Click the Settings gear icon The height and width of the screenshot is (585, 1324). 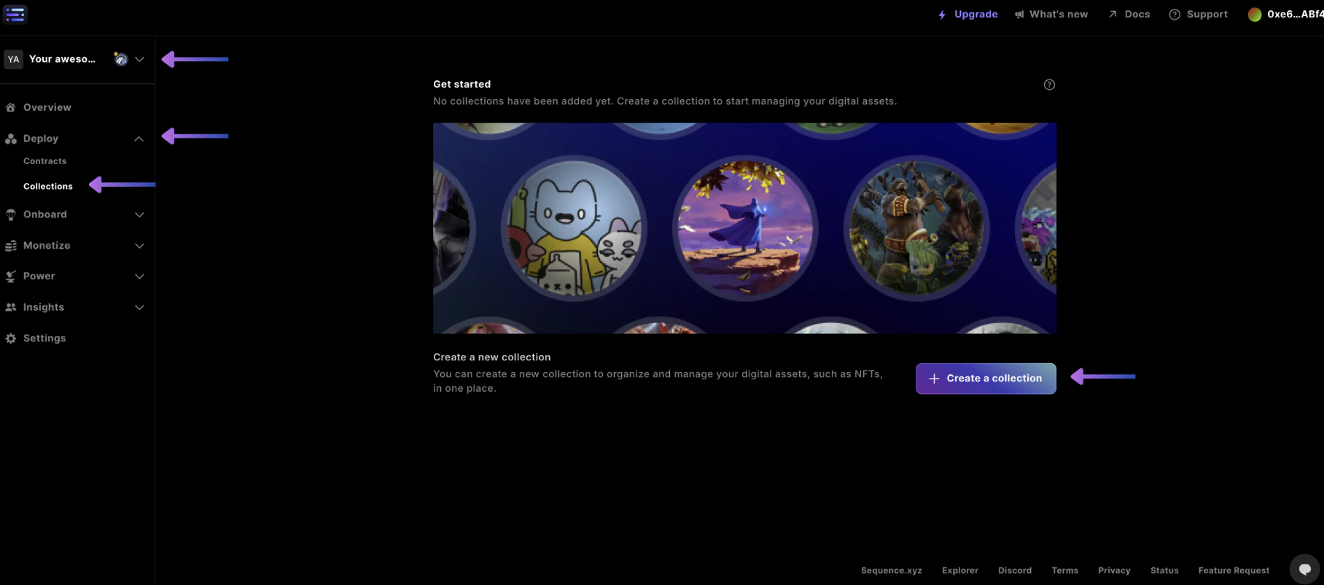(11, 338)
